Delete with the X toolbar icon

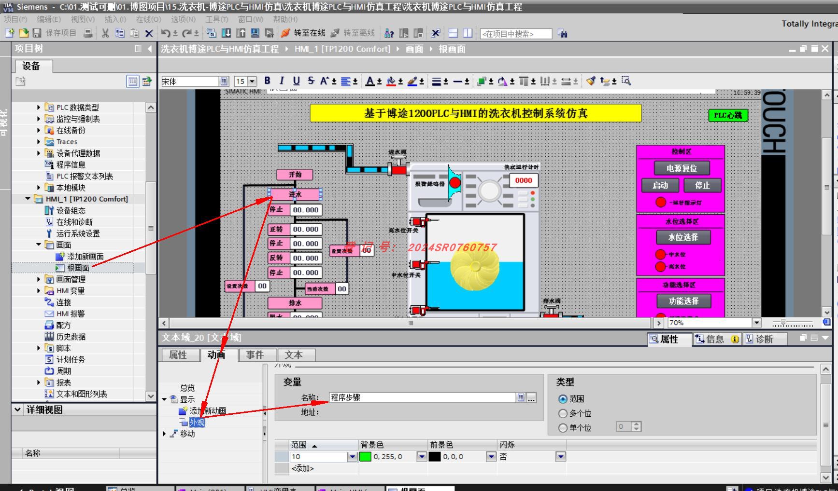tap(149, 33)
